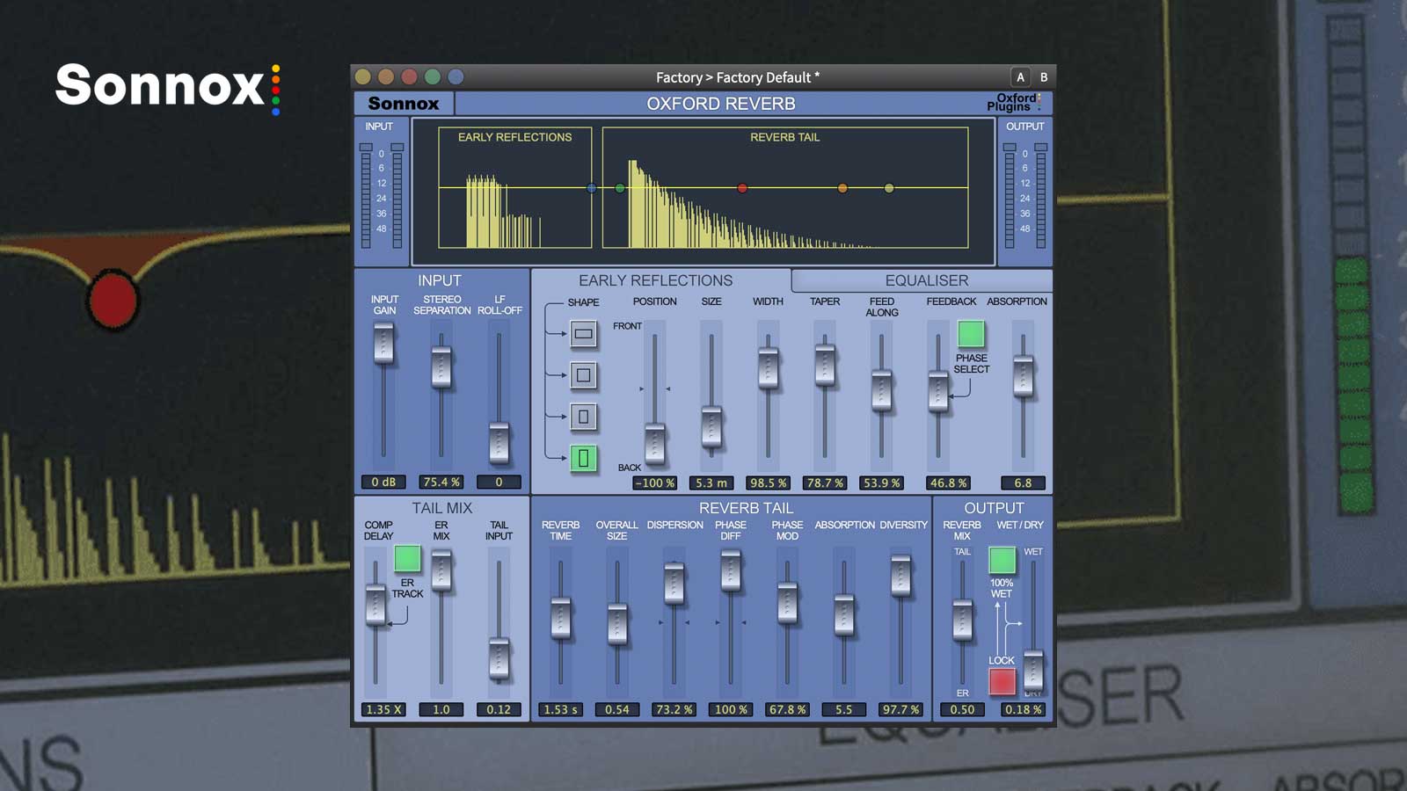Toggle the ER Track green button
Image resolution: width=1407 pixels, height=791 pixels.
[407, 558]
